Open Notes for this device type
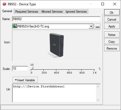 click(x=112, y=35)
